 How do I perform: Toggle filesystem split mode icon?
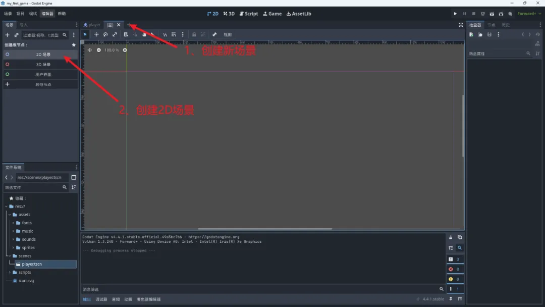coord(74,177)
